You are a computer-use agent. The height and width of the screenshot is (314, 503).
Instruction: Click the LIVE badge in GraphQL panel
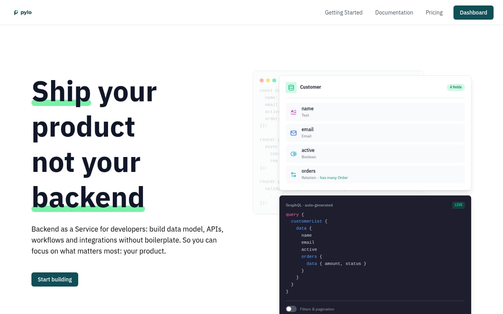(x=459, y=205)
